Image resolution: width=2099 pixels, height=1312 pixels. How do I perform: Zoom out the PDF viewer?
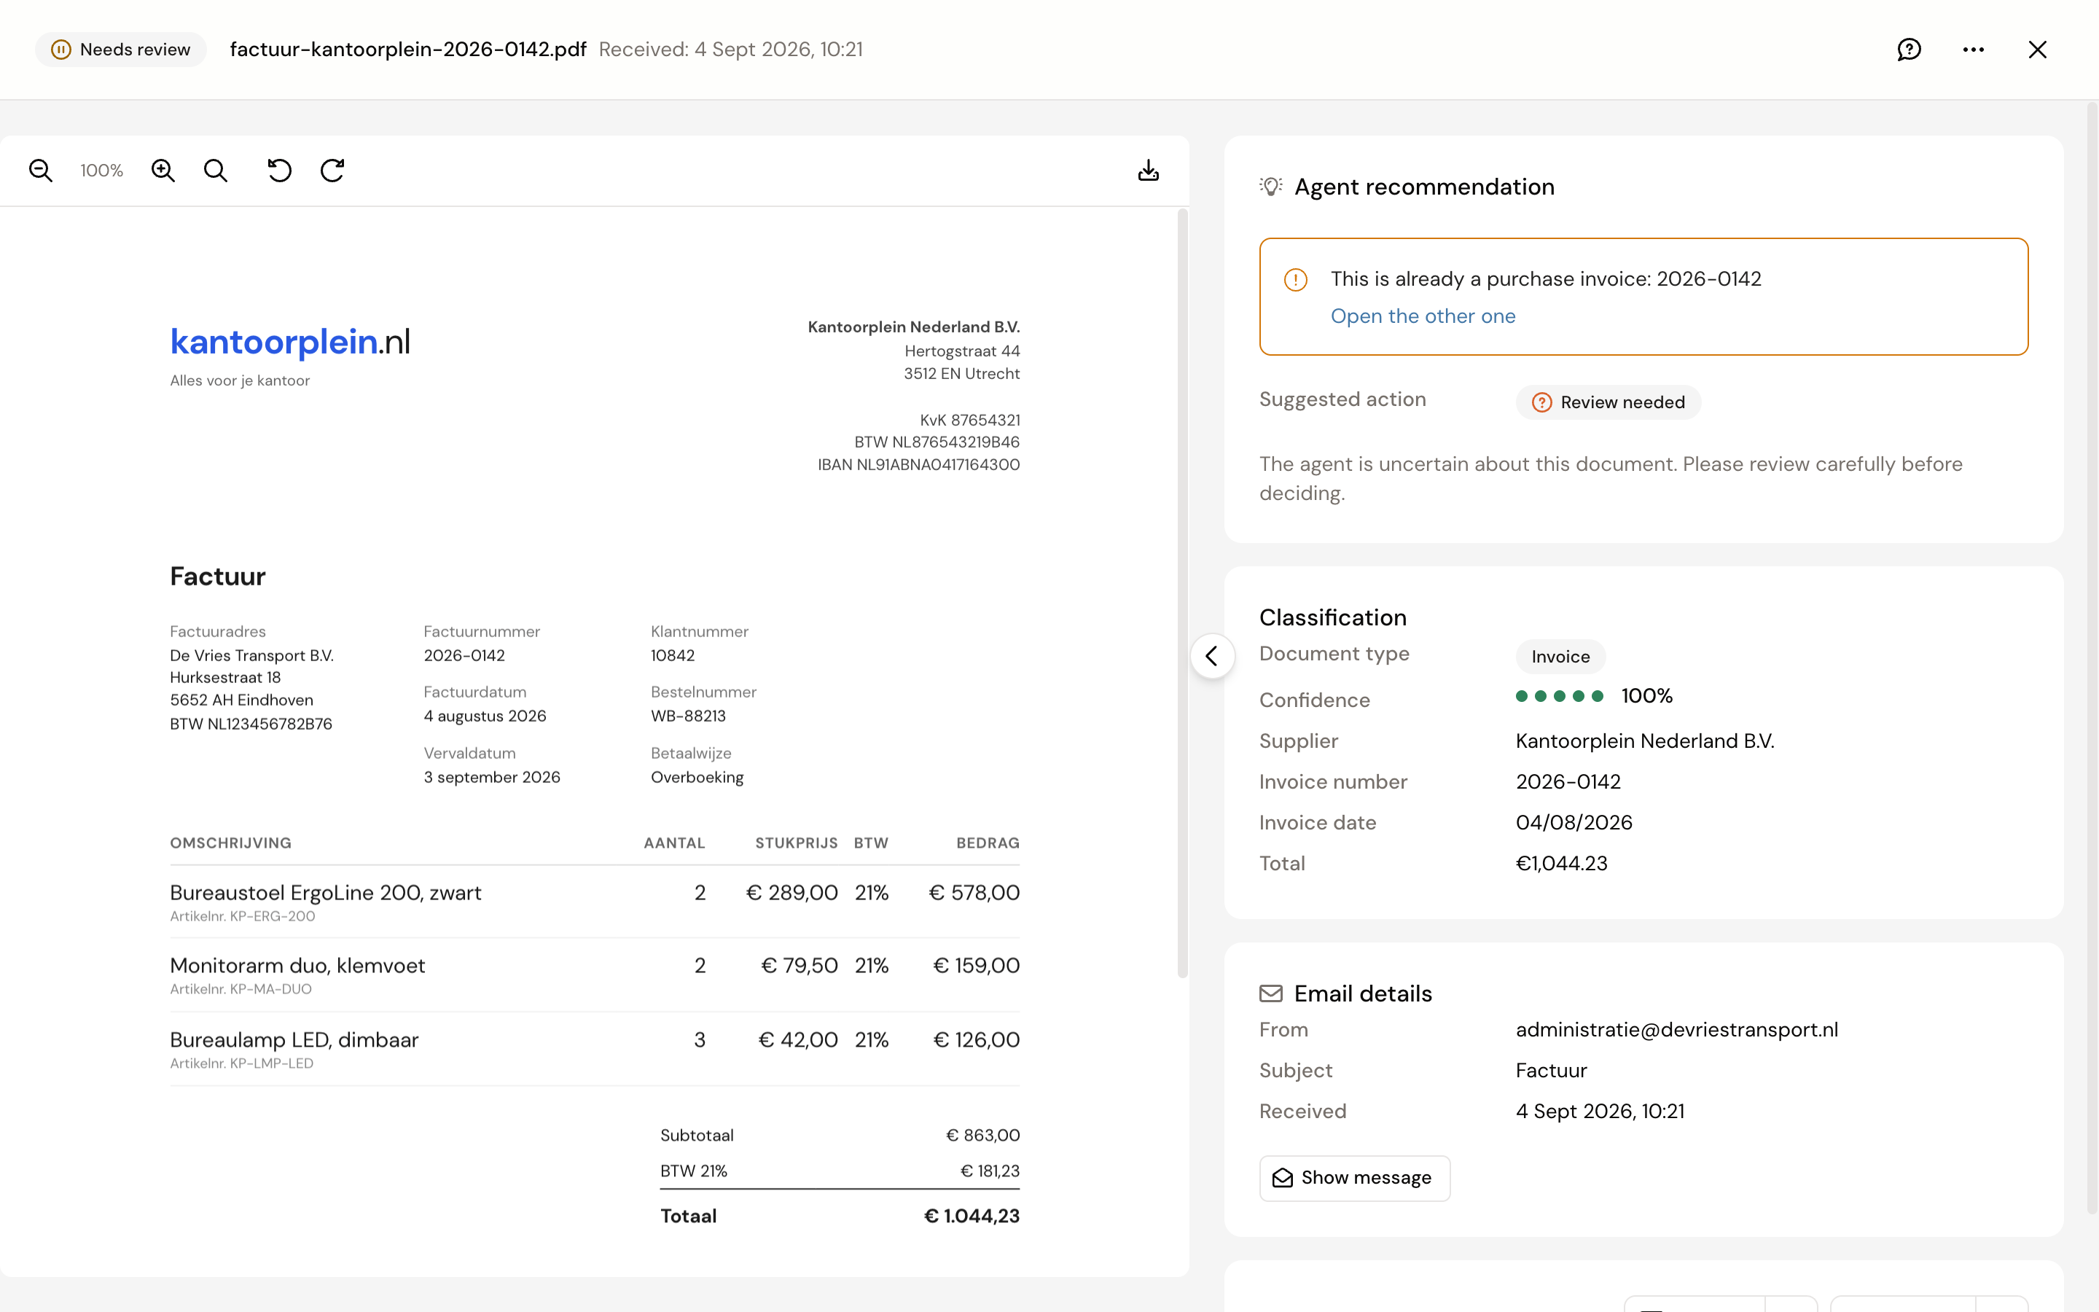(x=41, y=170)
